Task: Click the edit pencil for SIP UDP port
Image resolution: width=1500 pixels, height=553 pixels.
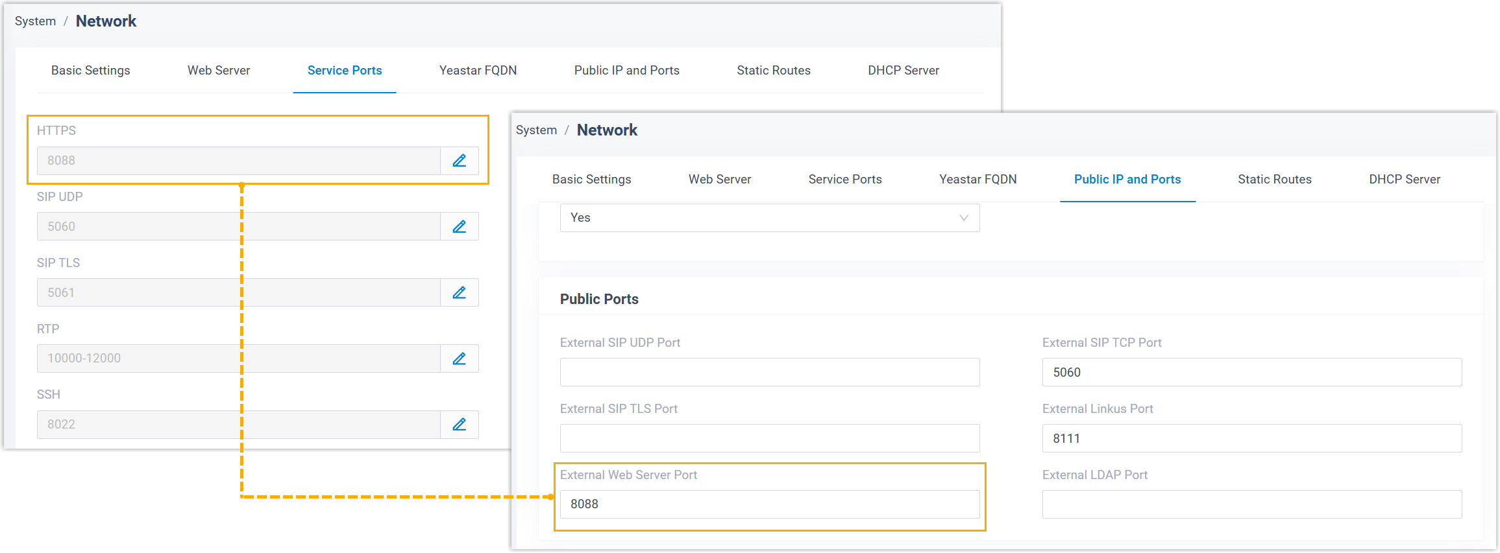Action: coord(459,227)
